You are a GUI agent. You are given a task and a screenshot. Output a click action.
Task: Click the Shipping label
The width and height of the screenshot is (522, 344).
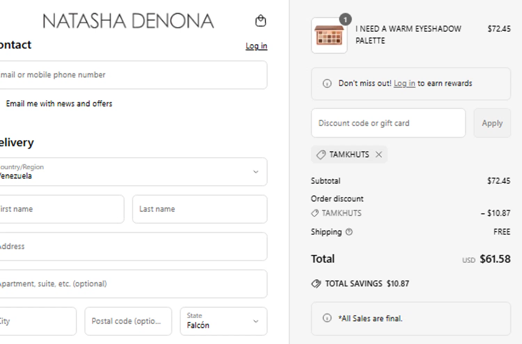(x=326, y=232)
